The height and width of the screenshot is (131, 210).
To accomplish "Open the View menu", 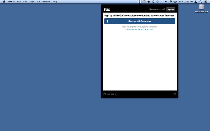I will 32,2.
